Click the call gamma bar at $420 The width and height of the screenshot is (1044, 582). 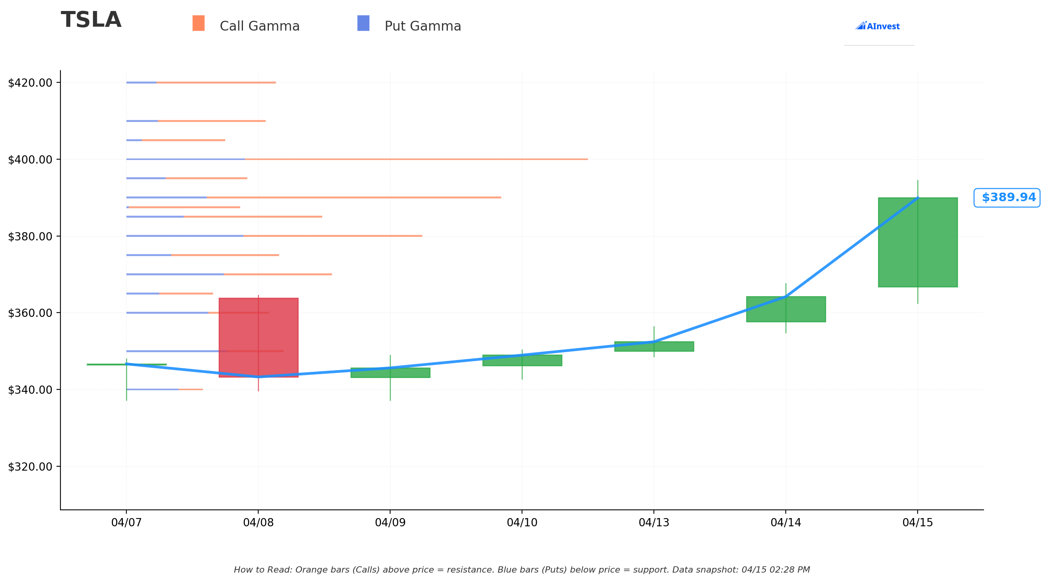coord(216,83)
